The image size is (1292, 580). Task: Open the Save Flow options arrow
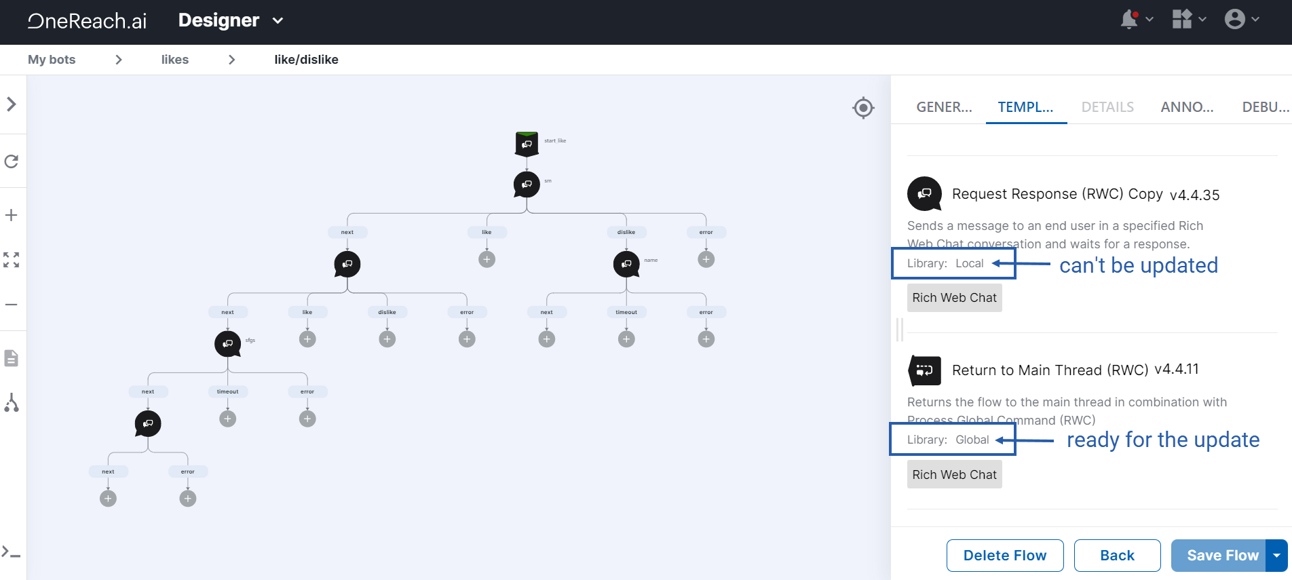[x=1277, y=556]
